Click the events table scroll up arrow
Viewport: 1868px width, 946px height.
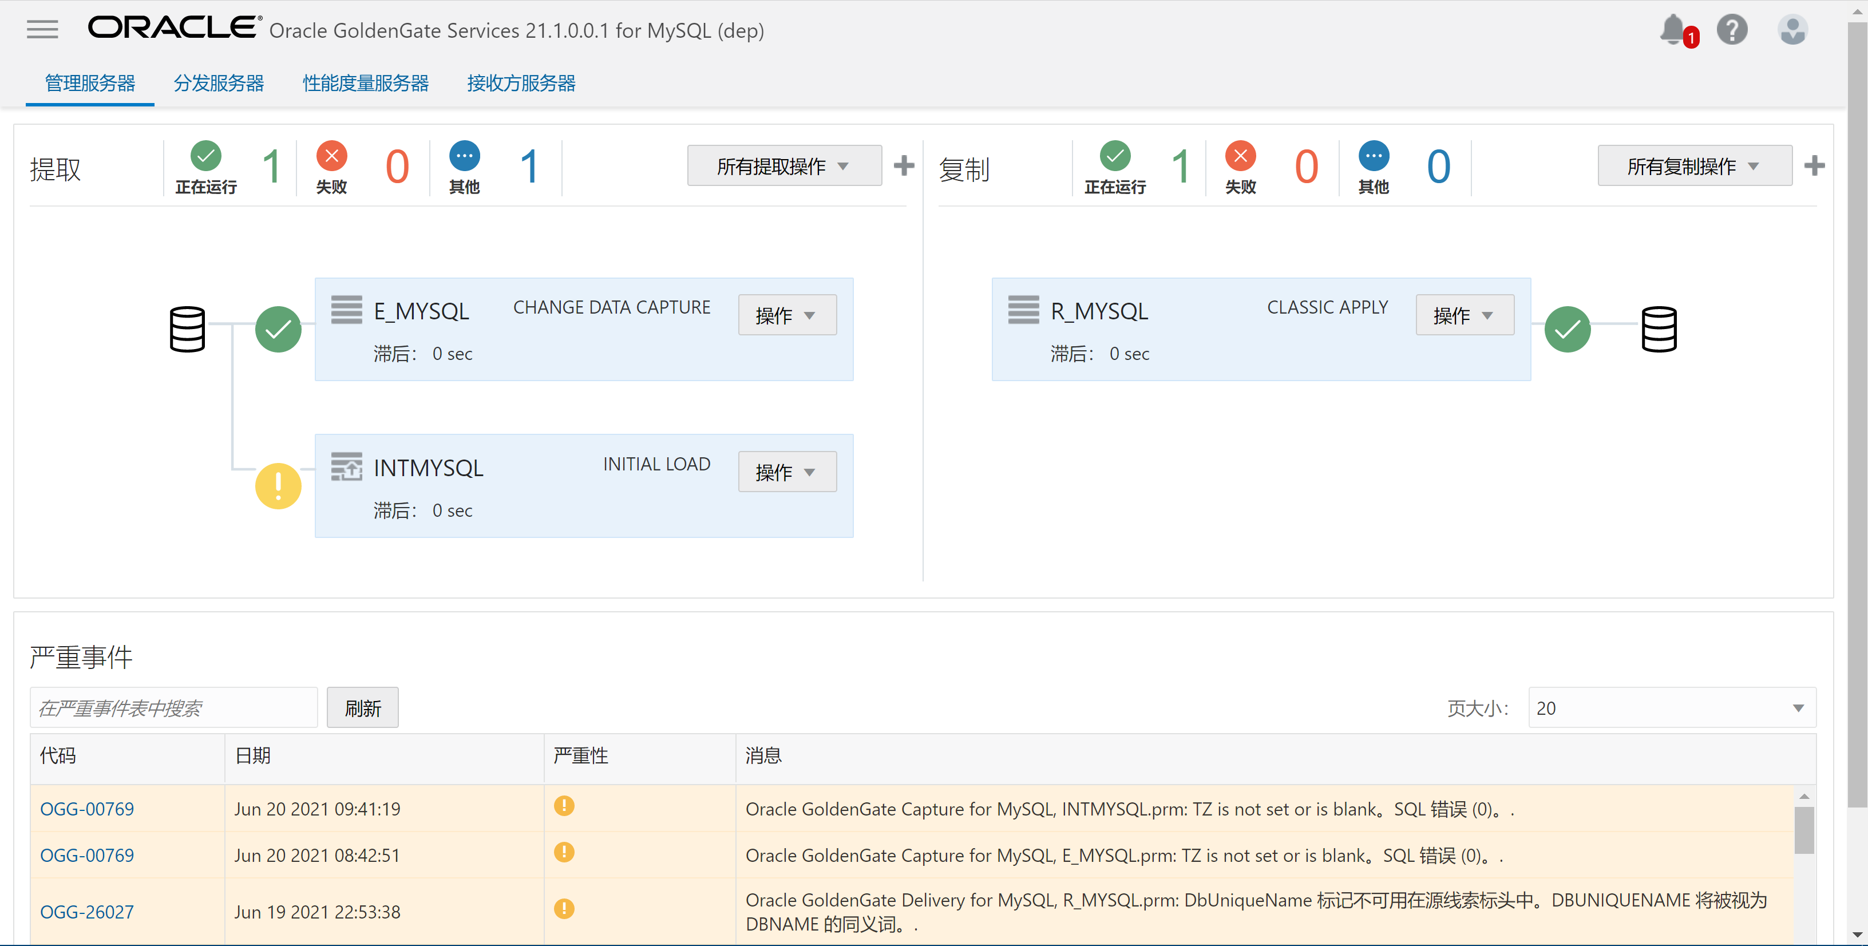coord(1804,796)
